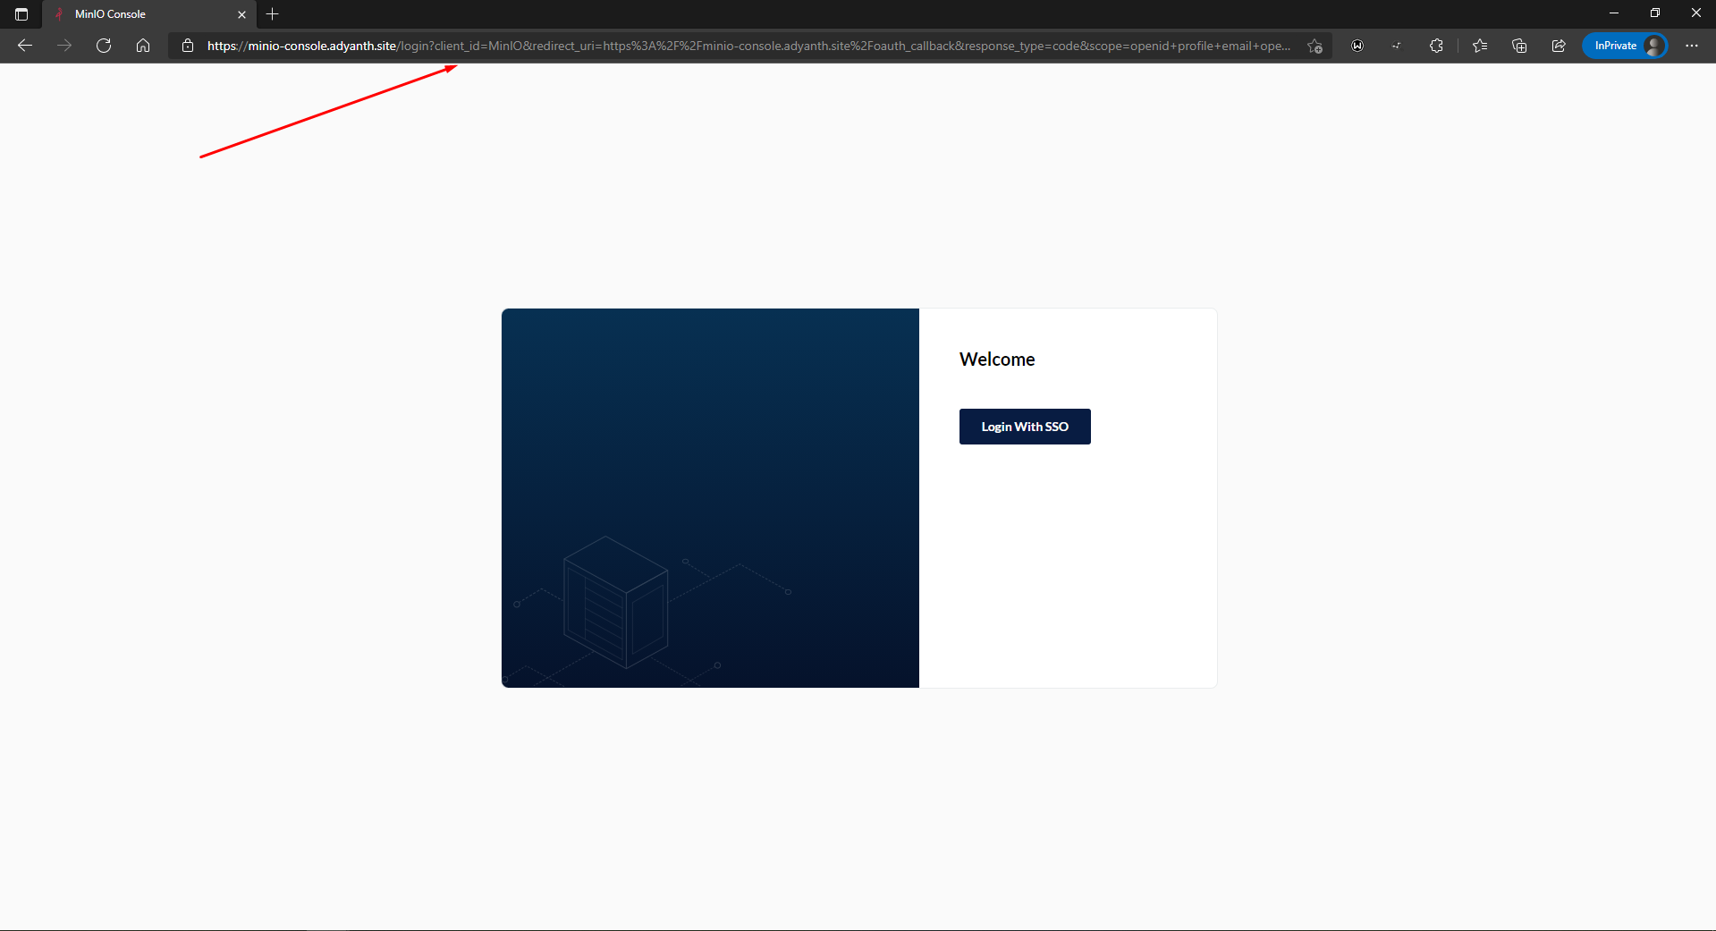
Task: Open the forward navigation arrow
Action: [63, 46]
